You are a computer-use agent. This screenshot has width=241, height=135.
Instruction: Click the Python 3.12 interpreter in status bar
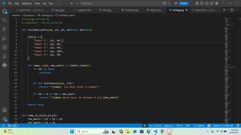point(223,125)
